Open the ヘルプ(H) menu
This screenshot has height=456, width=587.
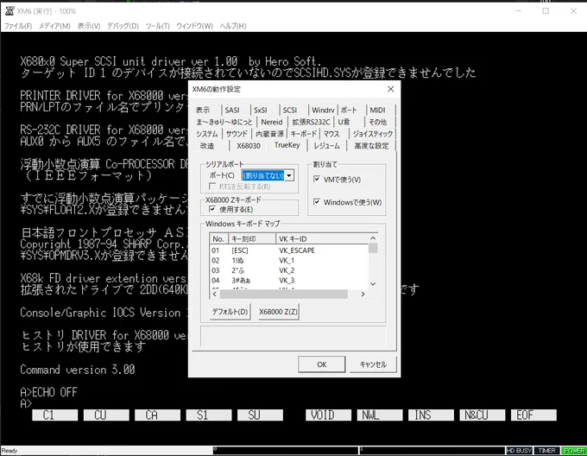232,26
